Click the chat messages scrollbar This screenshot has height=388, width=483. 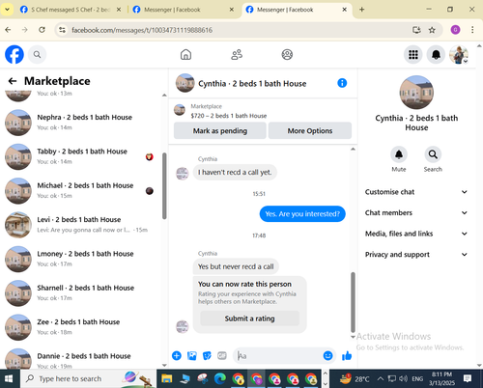(x=353, y=302)
